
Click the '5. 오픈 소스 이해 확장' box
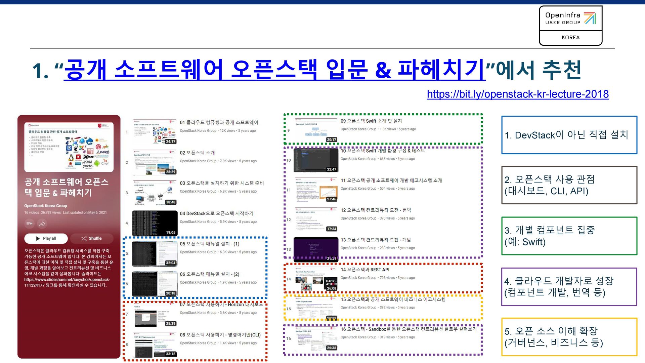[569, 337]
